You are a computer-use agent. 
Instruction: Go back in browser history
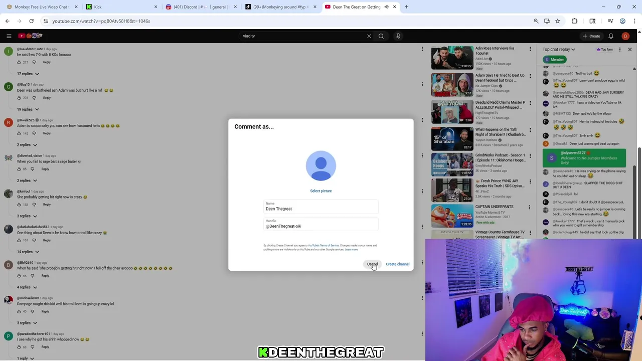coord(7,21)
